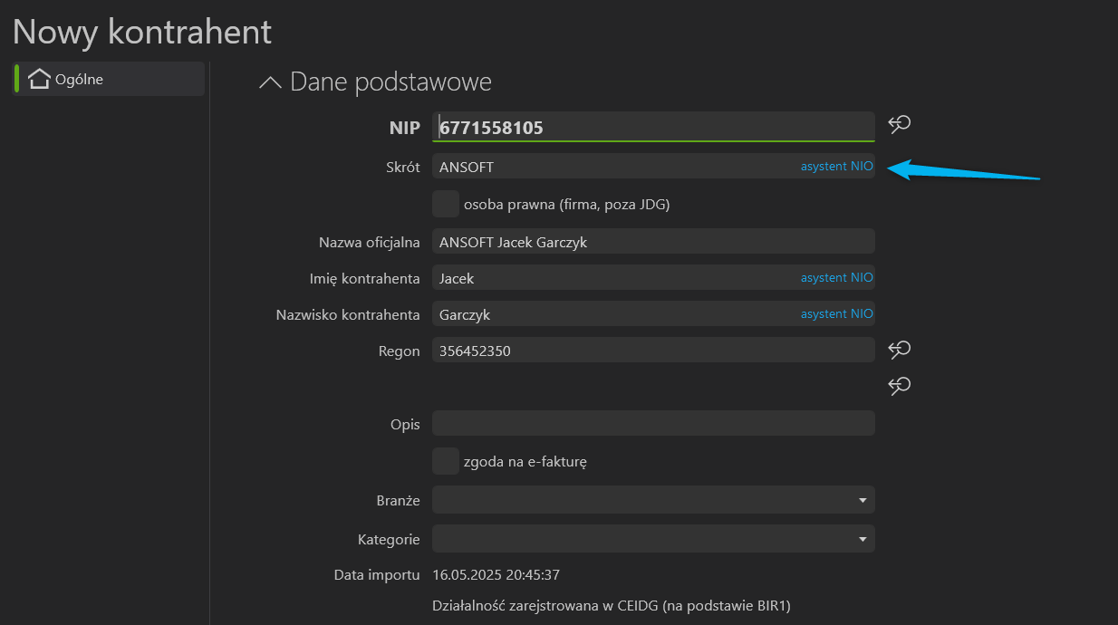This screenshot has width=1118, height=625.
Task: Click asystent NIO link in Imię kontrahenta field
Action: (836, 277)
